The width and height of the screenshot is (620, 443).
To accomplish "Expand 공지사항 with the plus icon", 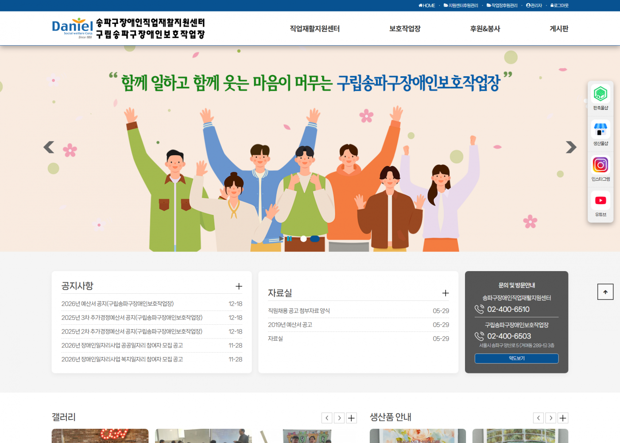I will 239,286.
